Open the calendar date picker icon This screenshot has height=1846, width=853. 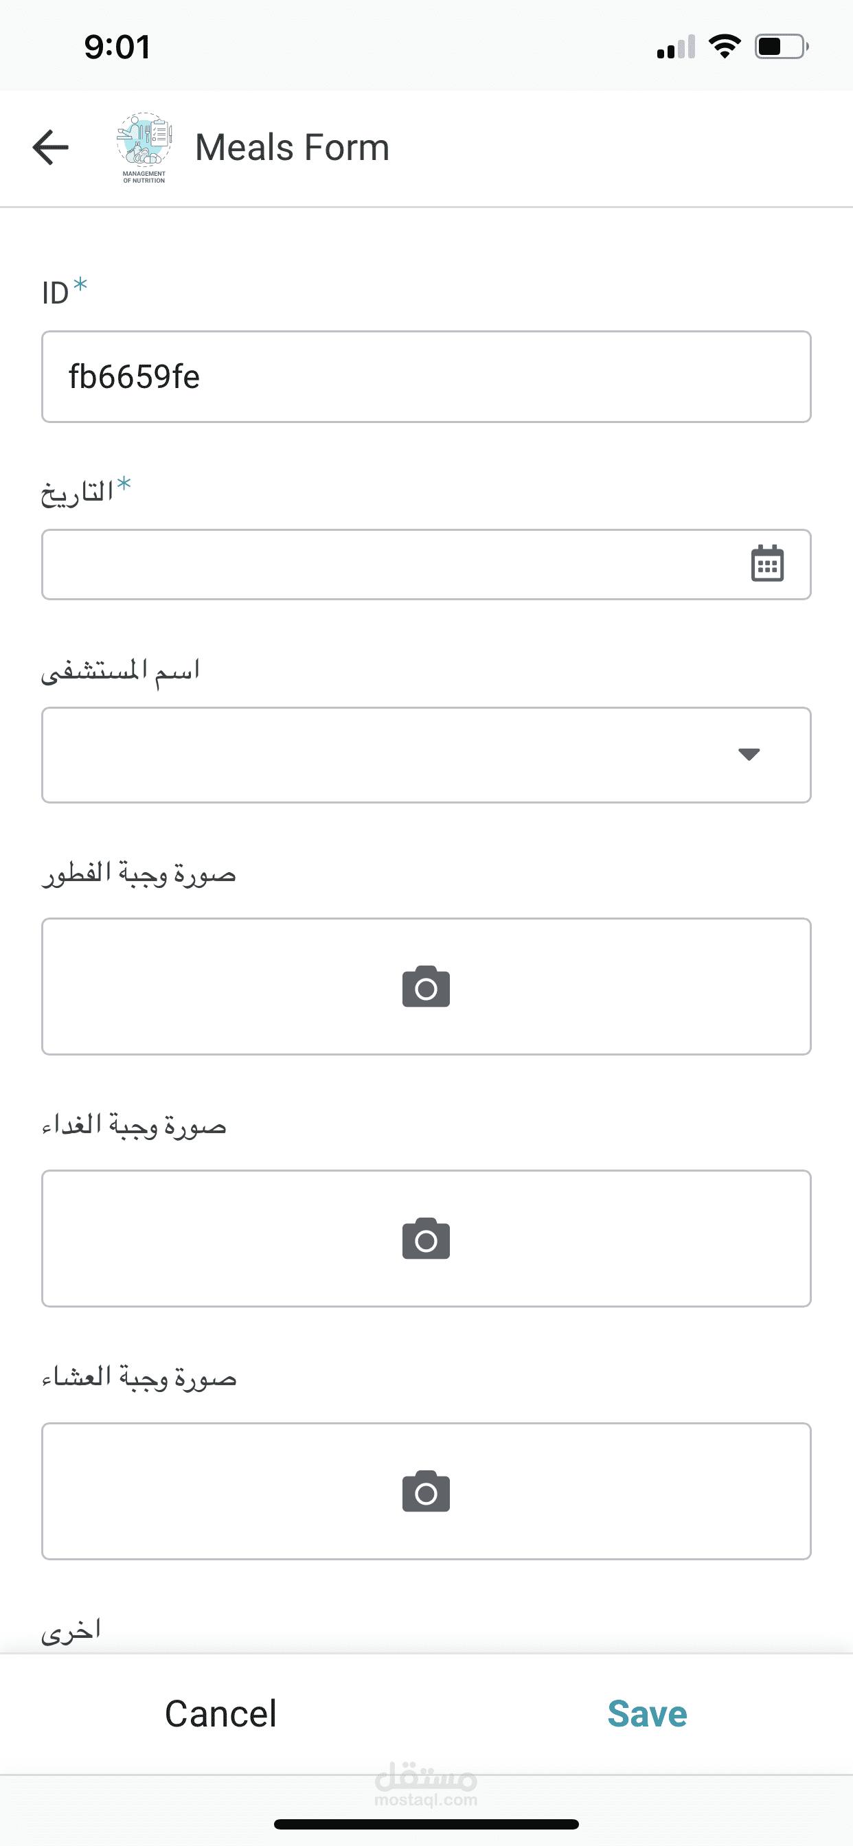767,564
